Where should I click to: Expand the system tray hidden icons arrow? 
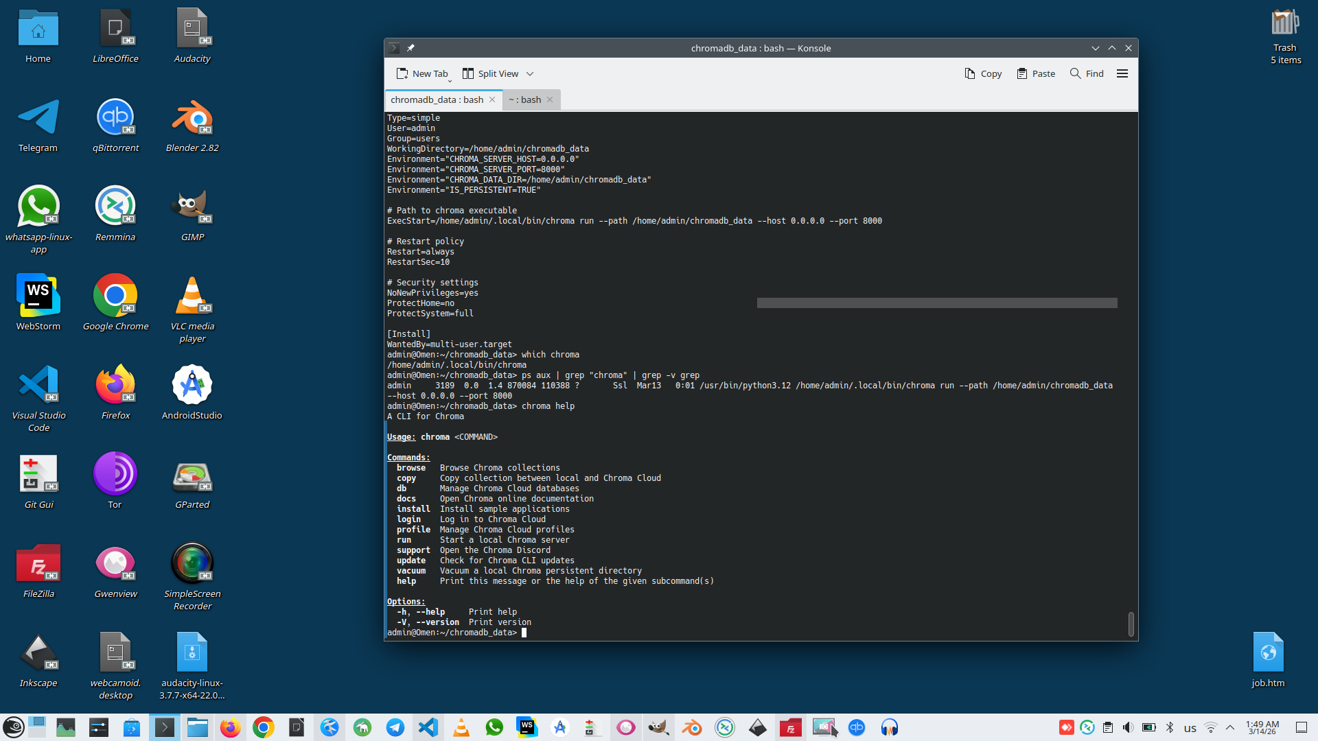(x=1230, y=727)
